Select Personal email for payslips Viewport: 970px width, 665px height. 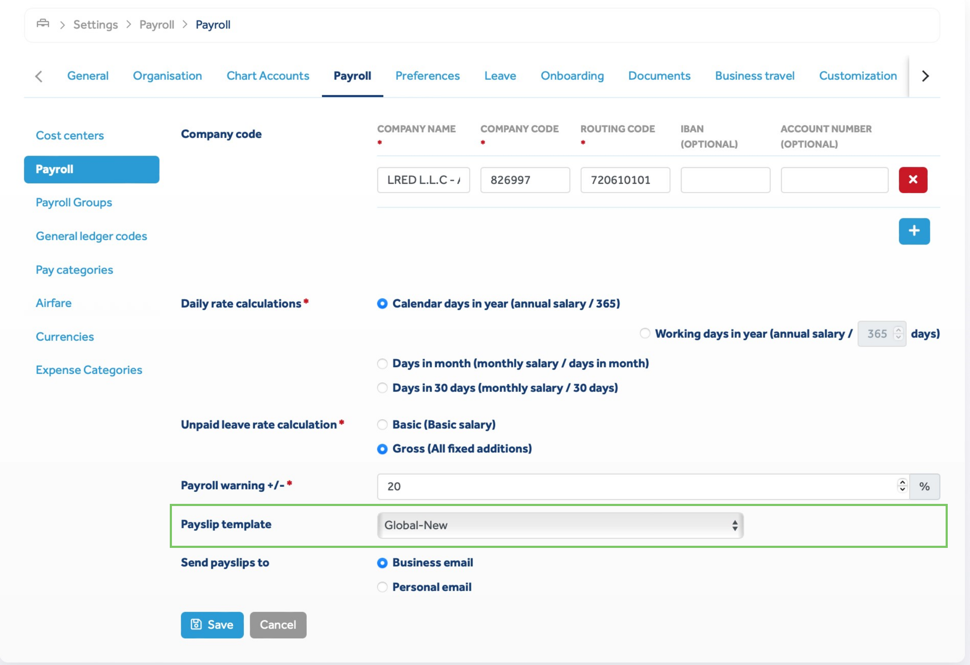382,587
